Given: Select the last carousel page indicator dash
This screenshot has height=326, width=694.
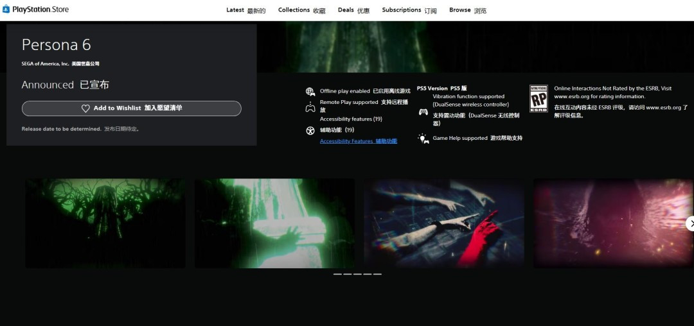Looking at the screenshot, I should (377, 274).
